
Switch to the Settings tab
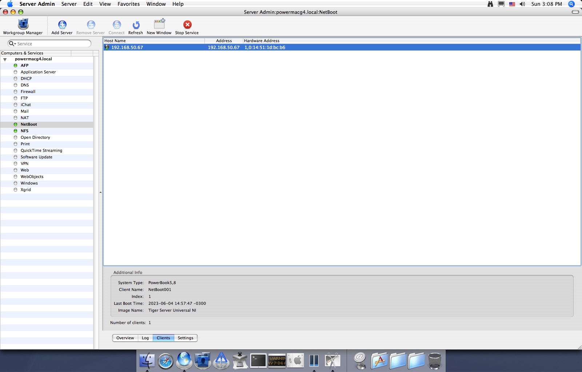[186, 338]
